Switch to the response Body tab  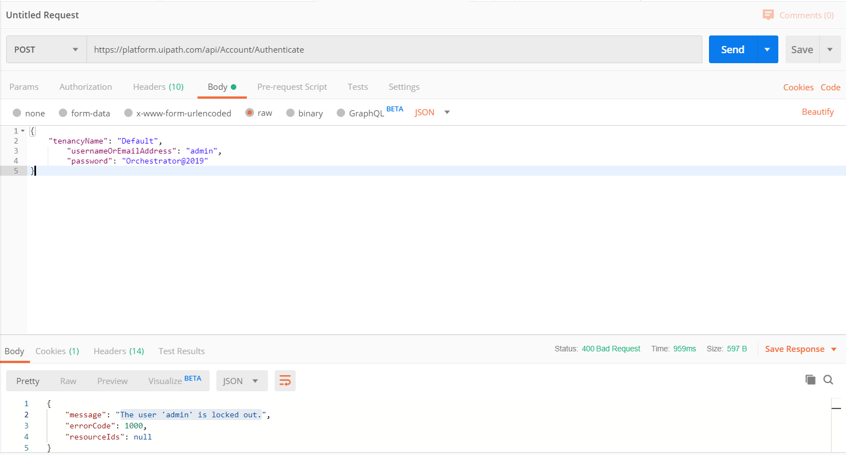14,351
